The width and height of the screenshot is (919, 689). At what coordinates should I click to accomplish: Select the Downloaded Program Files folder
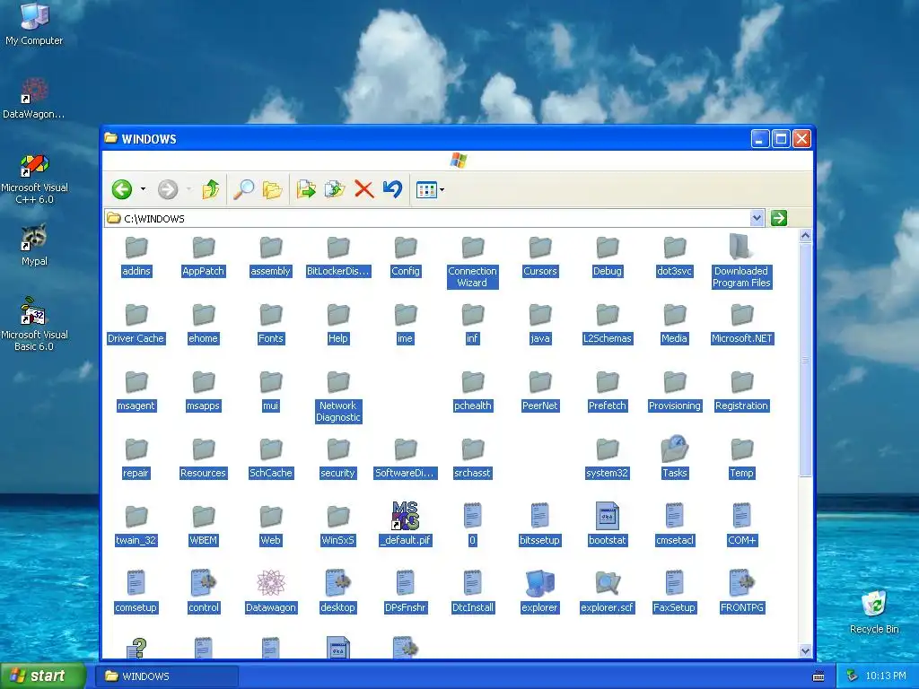tap(741, 262)
